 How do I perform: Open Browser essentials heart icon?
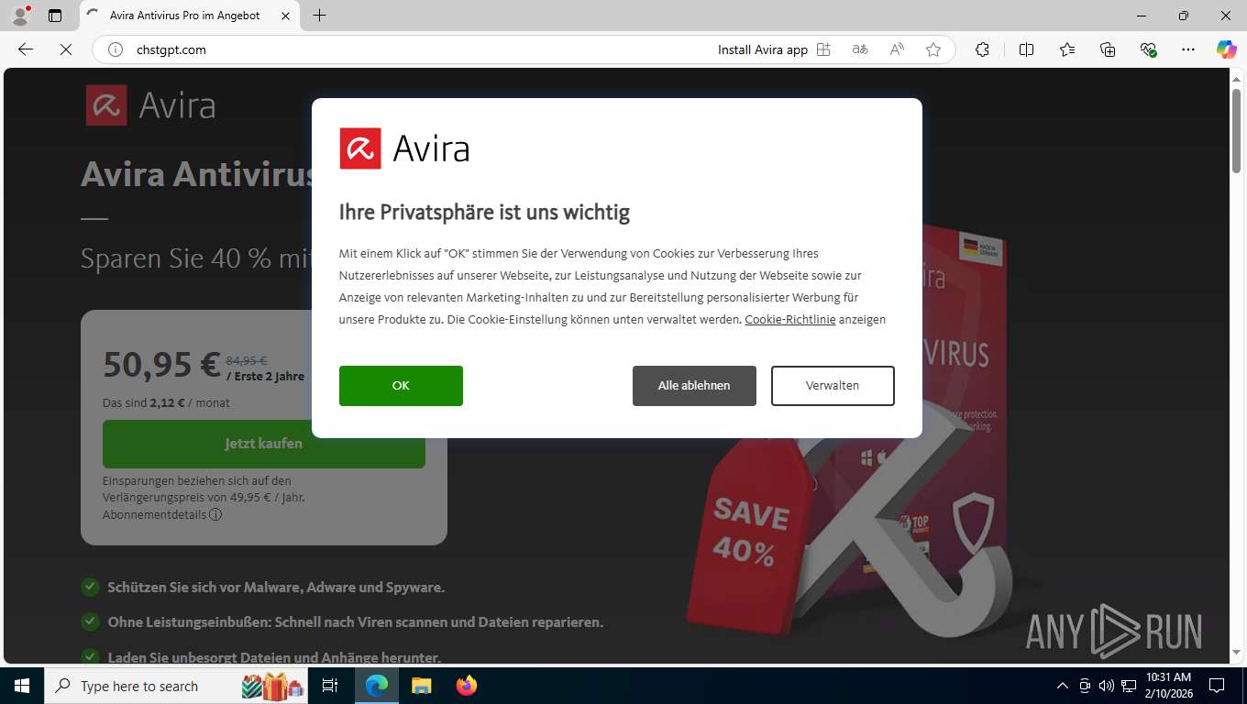coord(1148,49)
